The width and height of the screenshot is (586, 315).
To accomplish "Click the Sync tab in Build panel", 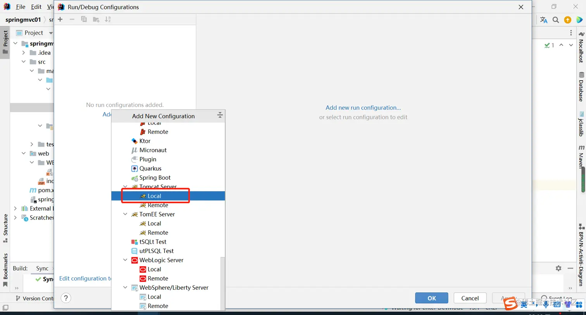I will tap(42, 268).
